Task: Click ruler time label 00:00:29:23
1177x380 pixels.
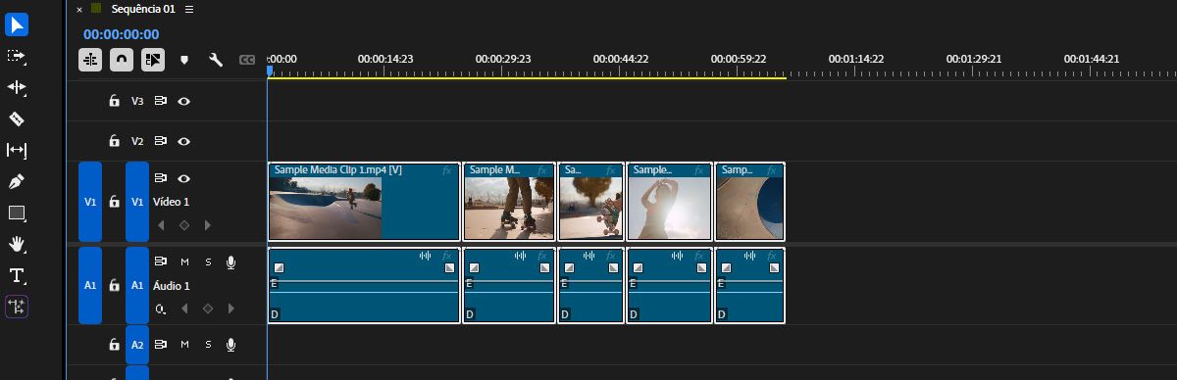Action: (503, 59)
